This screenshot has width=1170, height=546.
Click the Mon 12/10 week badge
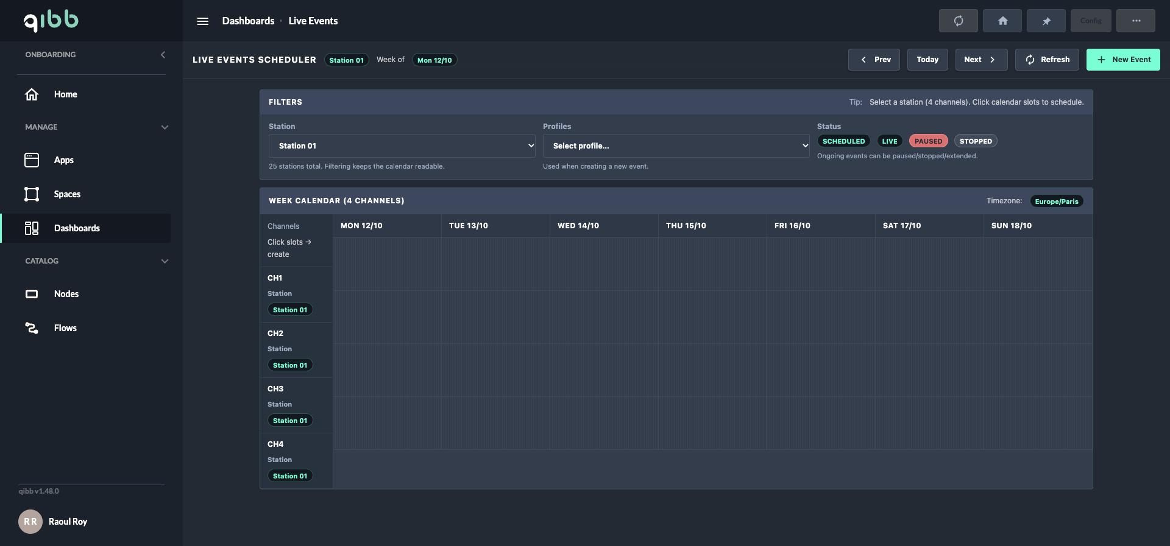pos(434,60)
